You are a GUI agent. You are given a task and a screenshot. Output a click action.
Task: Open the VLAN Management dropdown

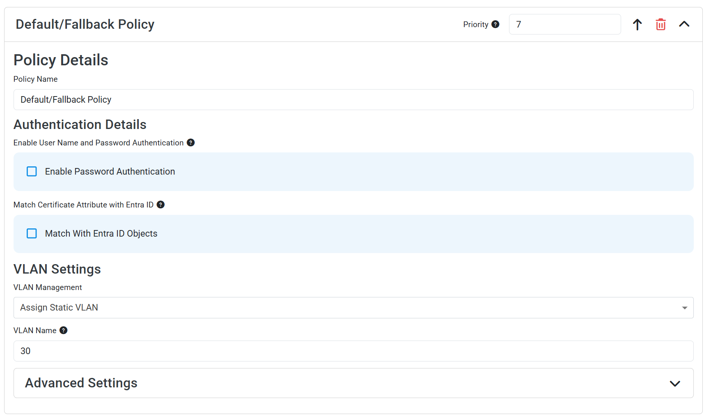(353, 308)
